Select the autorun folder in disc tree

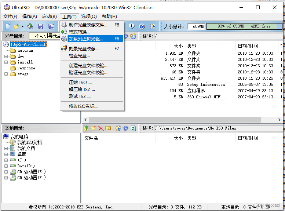point(25,50)
